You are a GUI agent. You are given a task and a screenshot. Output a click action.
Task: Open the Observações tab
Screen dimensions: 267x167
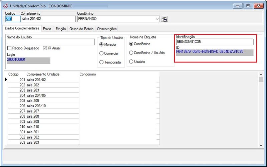(x=106, y=29)
